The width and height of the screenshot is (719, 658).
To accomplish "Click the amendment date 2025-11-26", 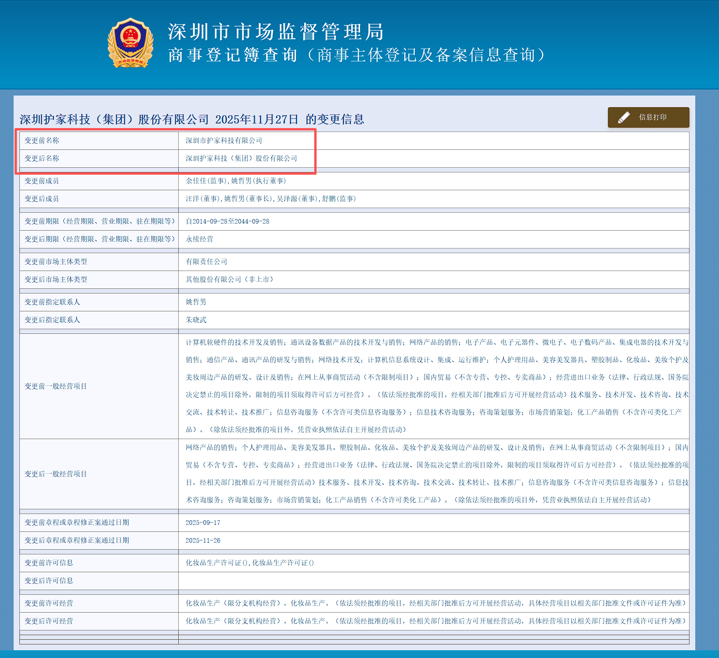I will [x=203, y=540].
